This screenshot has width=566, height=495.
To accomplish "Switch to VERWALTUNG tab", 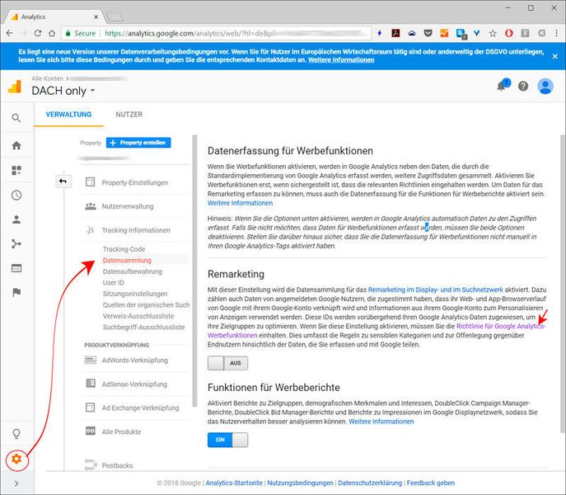I will (68, 114).
